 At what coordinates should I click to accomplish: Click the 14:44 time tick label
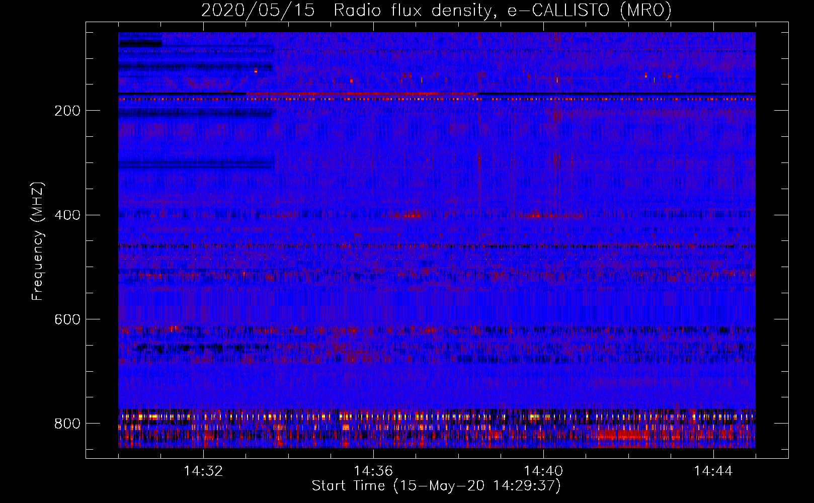click(713, 471)
